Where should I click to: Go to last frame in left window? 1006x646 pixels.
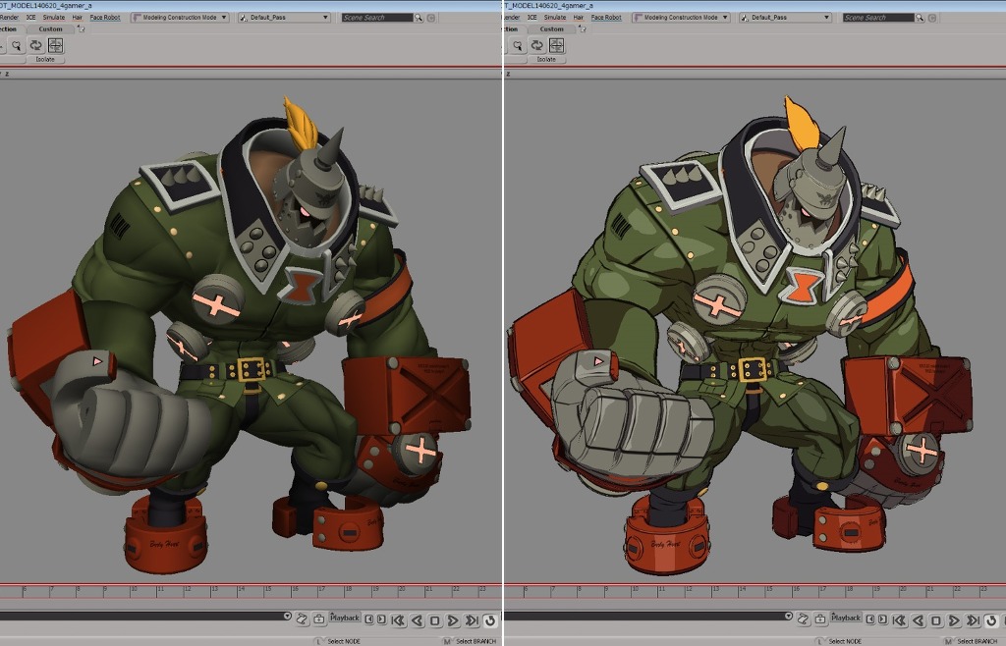tap(472, 620)
